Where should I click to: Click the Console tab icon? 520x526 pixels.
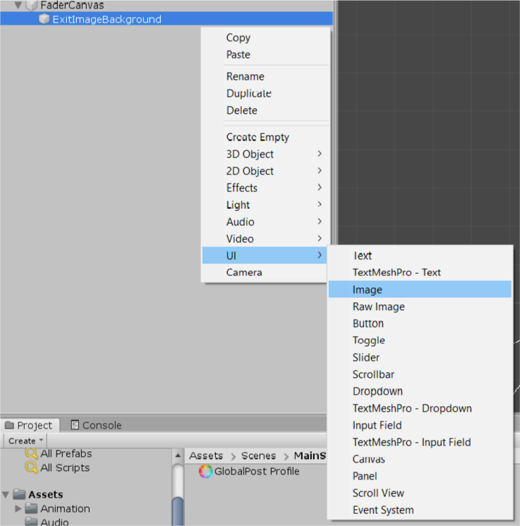[x=75, y=425]
